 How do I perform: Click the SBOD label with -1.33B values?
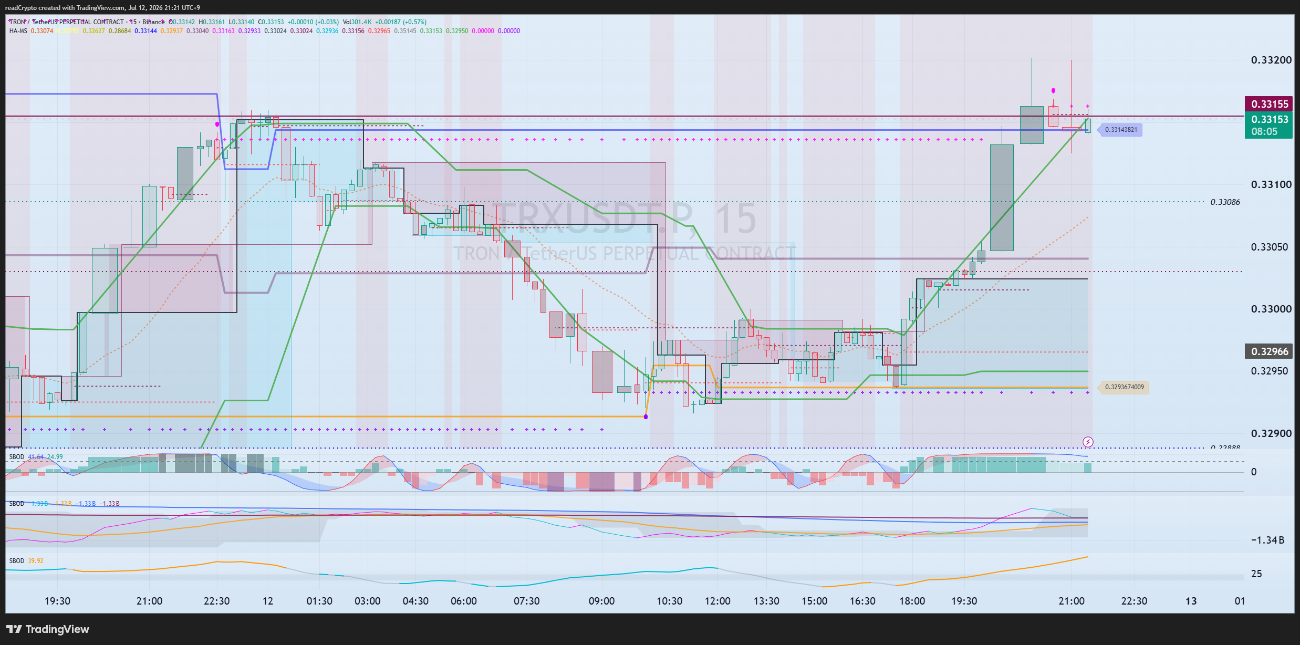(x=64, y=504)
